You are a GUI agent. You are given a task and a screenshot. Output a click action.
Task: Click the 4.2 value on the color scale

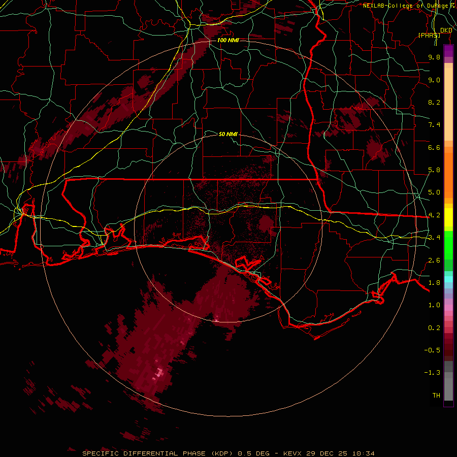[x=434, y=215]
